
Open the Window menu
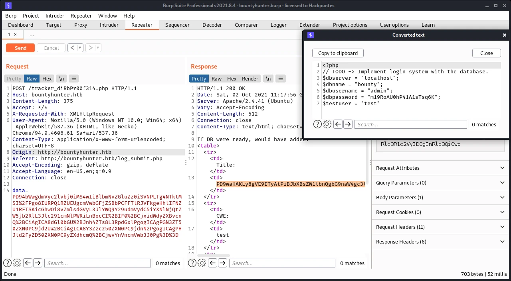point(108,16)
